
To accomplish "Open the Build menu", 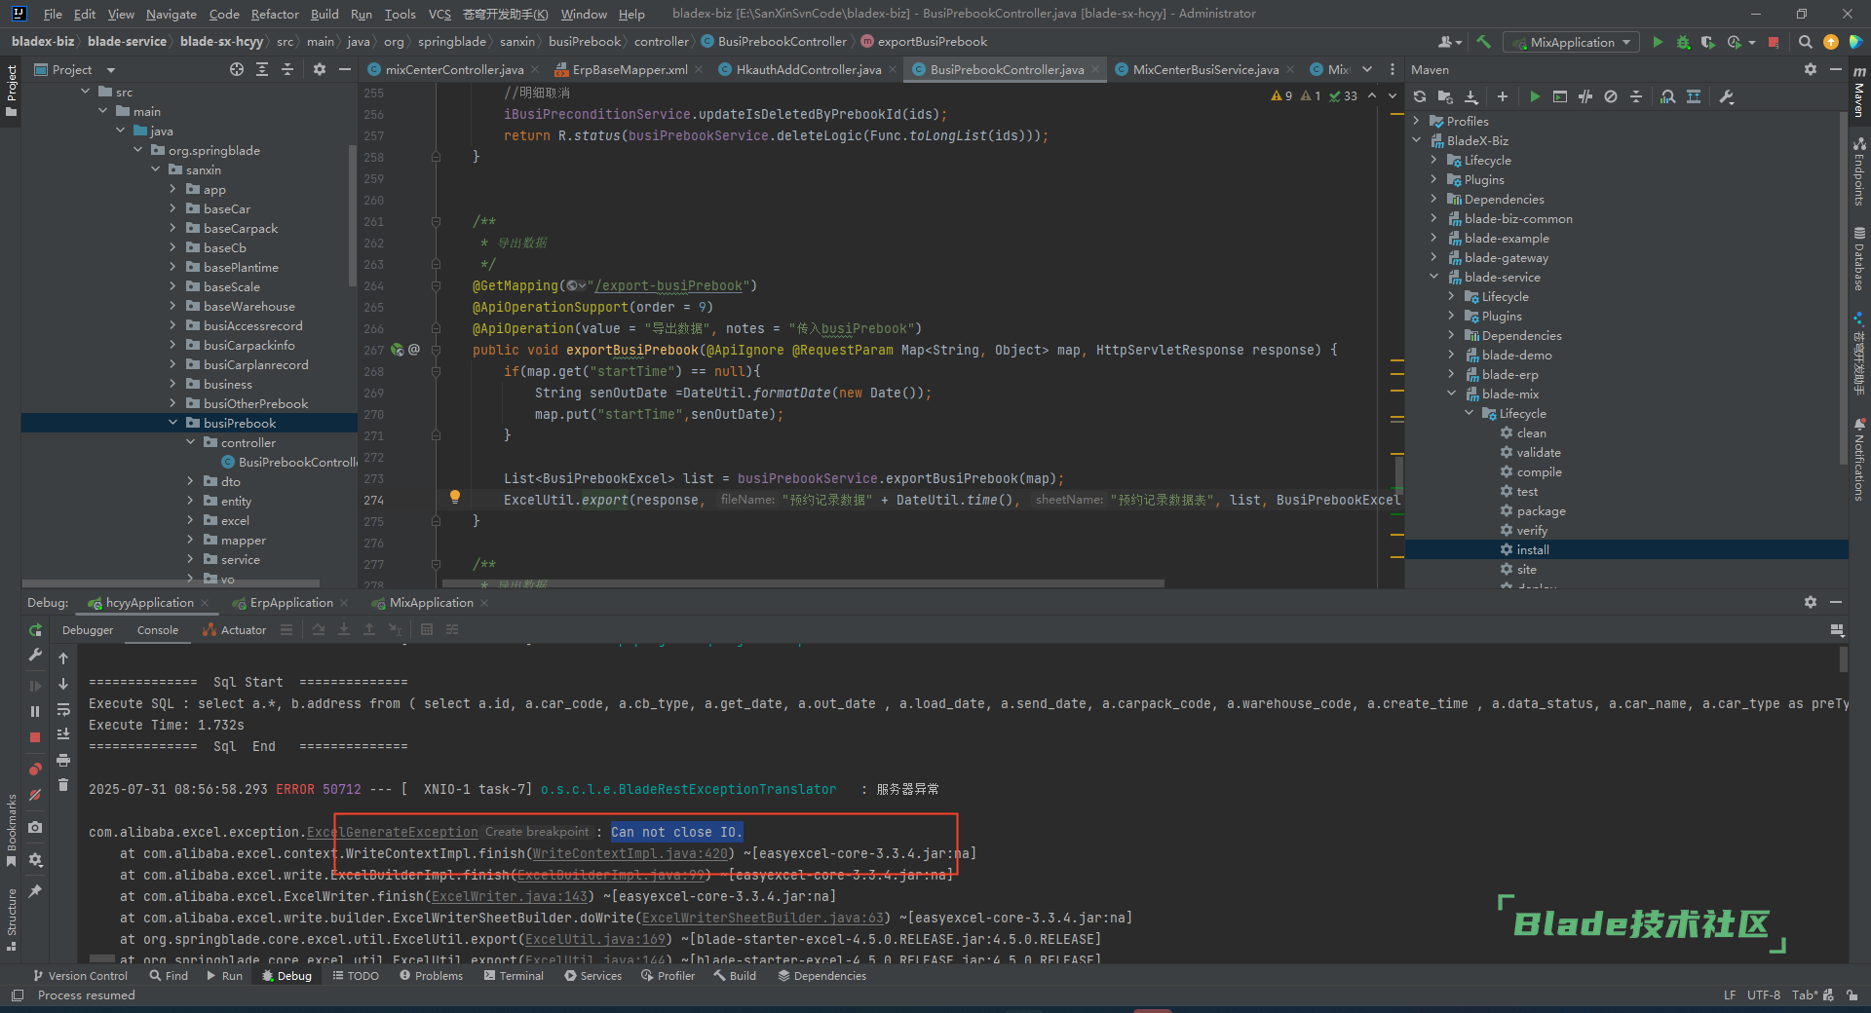I will point(325,14).
